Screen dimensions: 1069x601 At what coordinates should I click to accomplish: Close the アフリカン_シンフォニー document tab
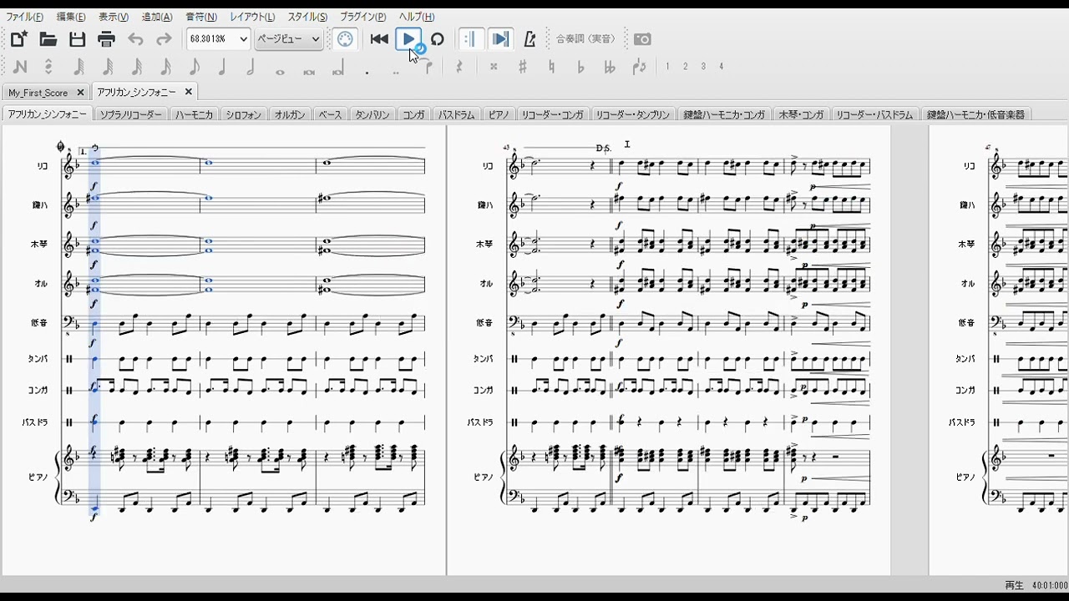189,92
